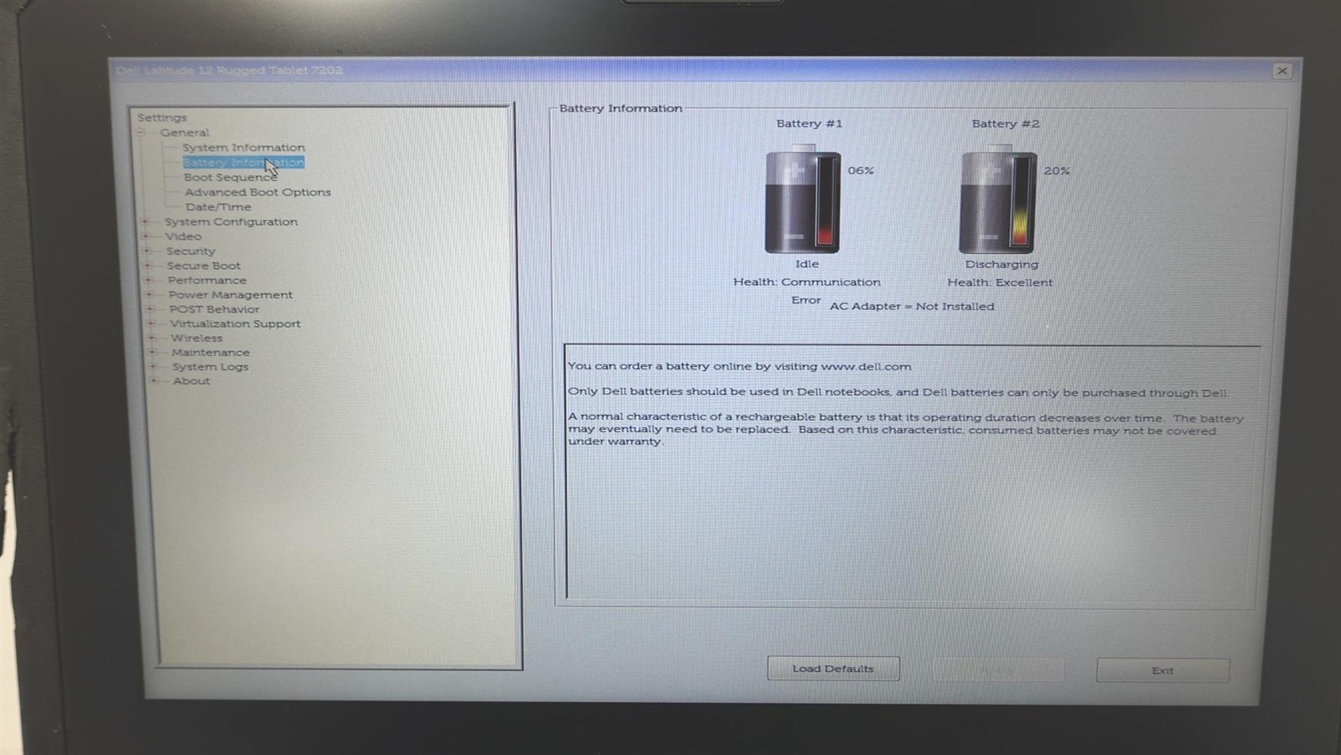Expand the Secure Boot node
1341x755 pixels.
pos(148,266)
